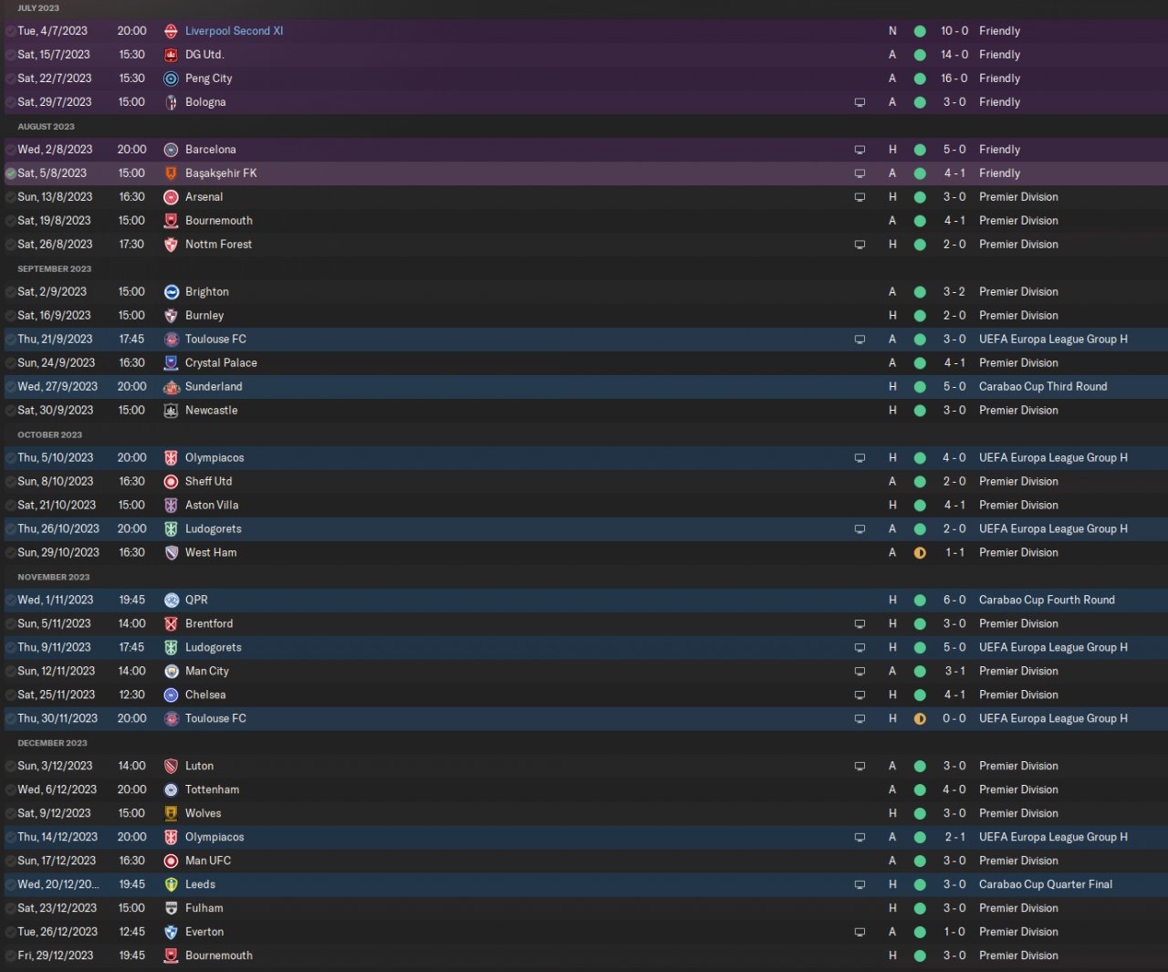The height and width of the screenshot is (972, 1168).
Task: Toggle the check circle beside Wed, 27/9/2023
Action: pos(10,387)
